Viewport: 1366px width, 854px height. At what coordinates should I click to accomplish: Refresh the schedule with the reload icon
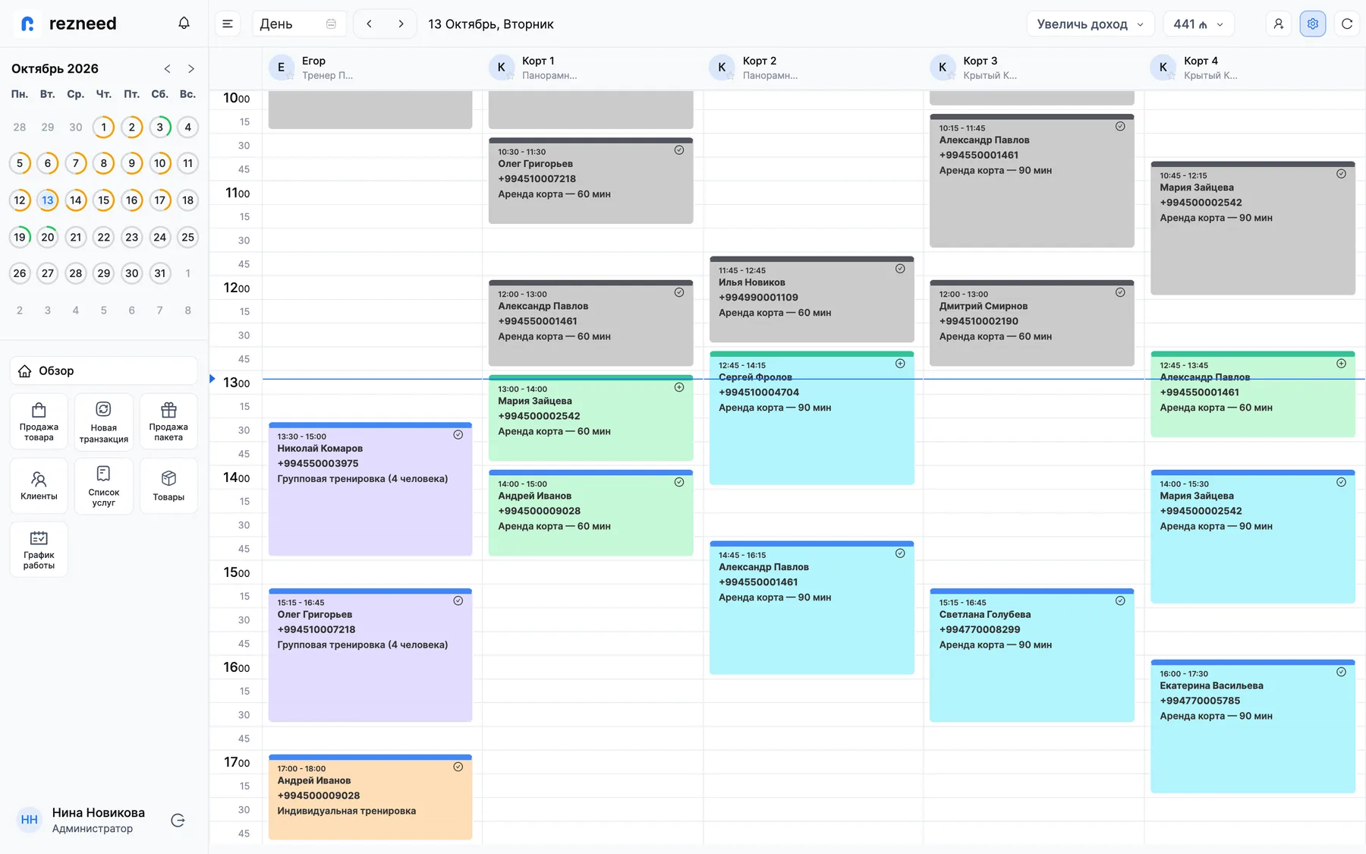(1347, 24)
